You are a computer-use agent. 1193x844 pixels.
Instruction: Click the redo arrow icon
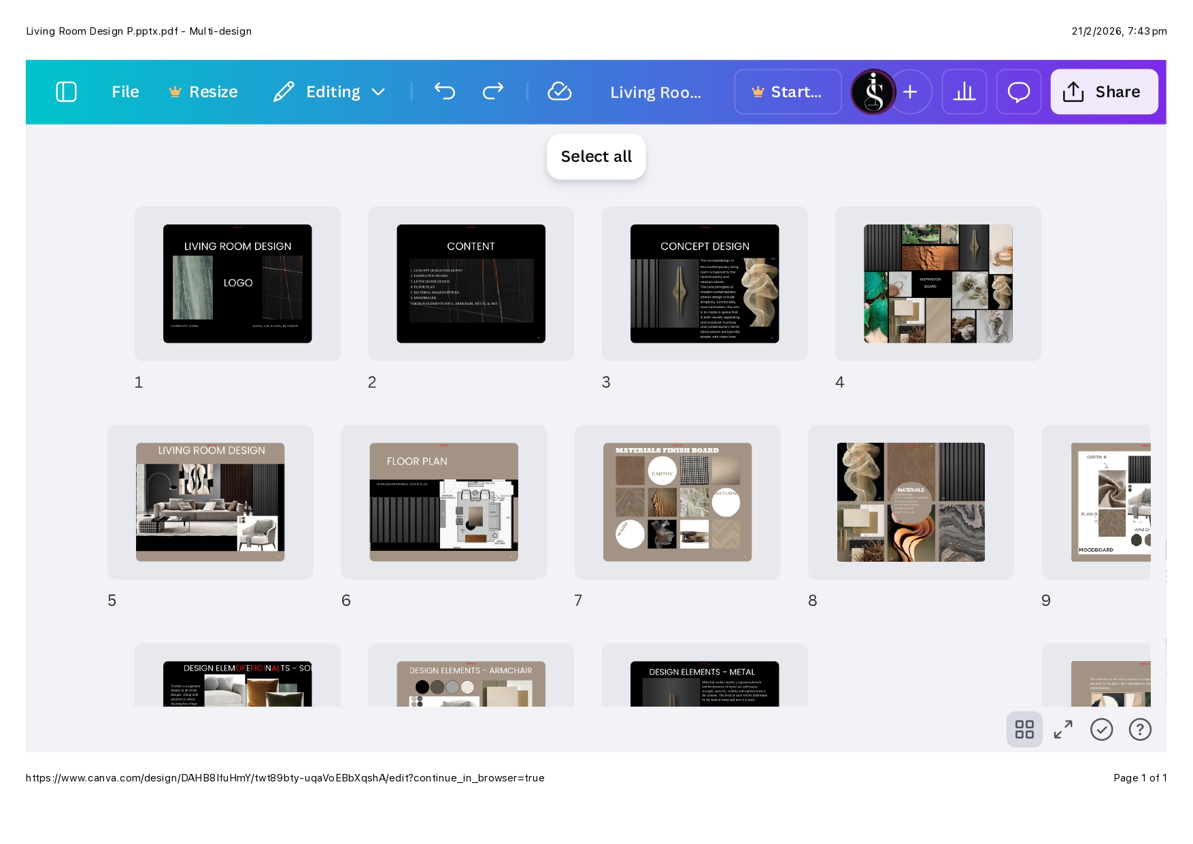(492, 91)
